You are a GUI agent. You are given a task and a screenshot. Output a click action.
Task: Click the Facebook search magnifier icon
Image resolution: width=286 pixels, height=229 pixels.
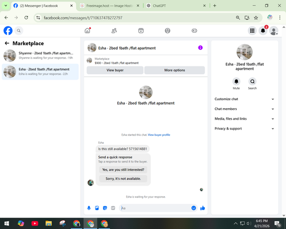click(x=19, y=30)
